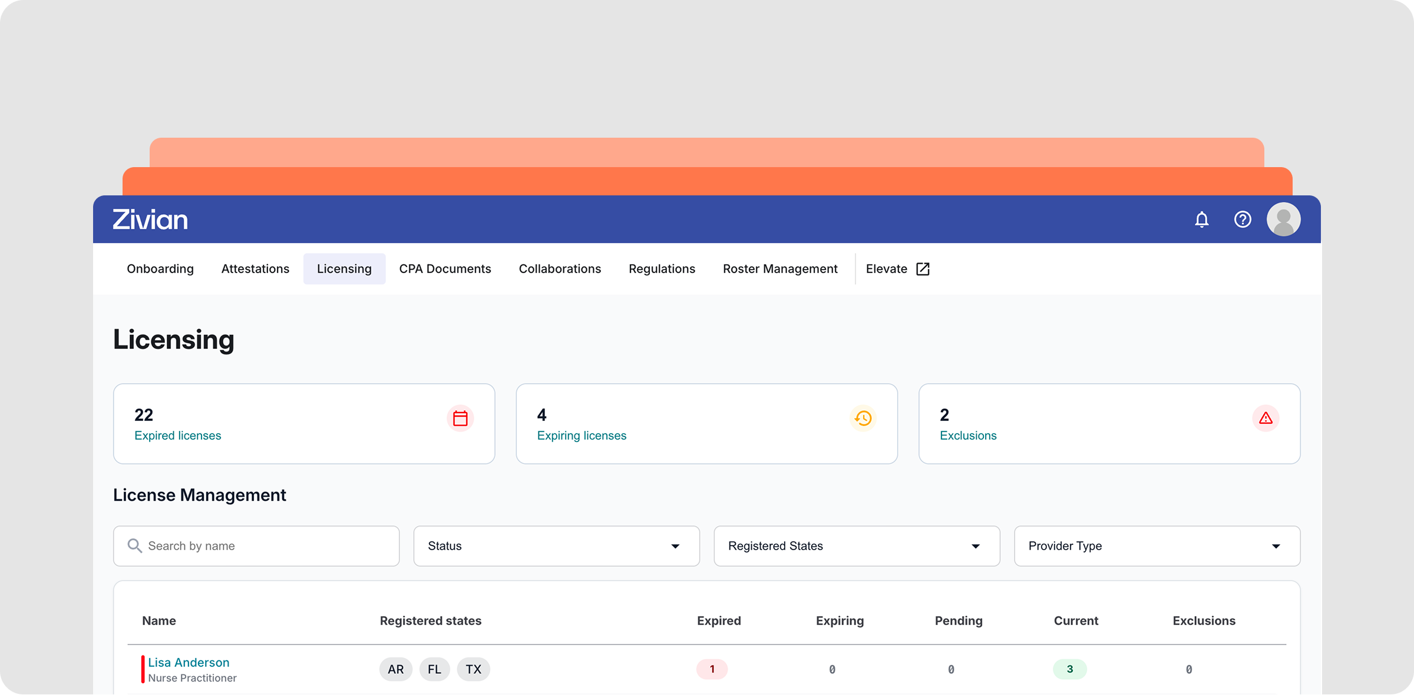1414x695 pixels.
Task: Click the Elevate external link icon
Action: point(923,269)
